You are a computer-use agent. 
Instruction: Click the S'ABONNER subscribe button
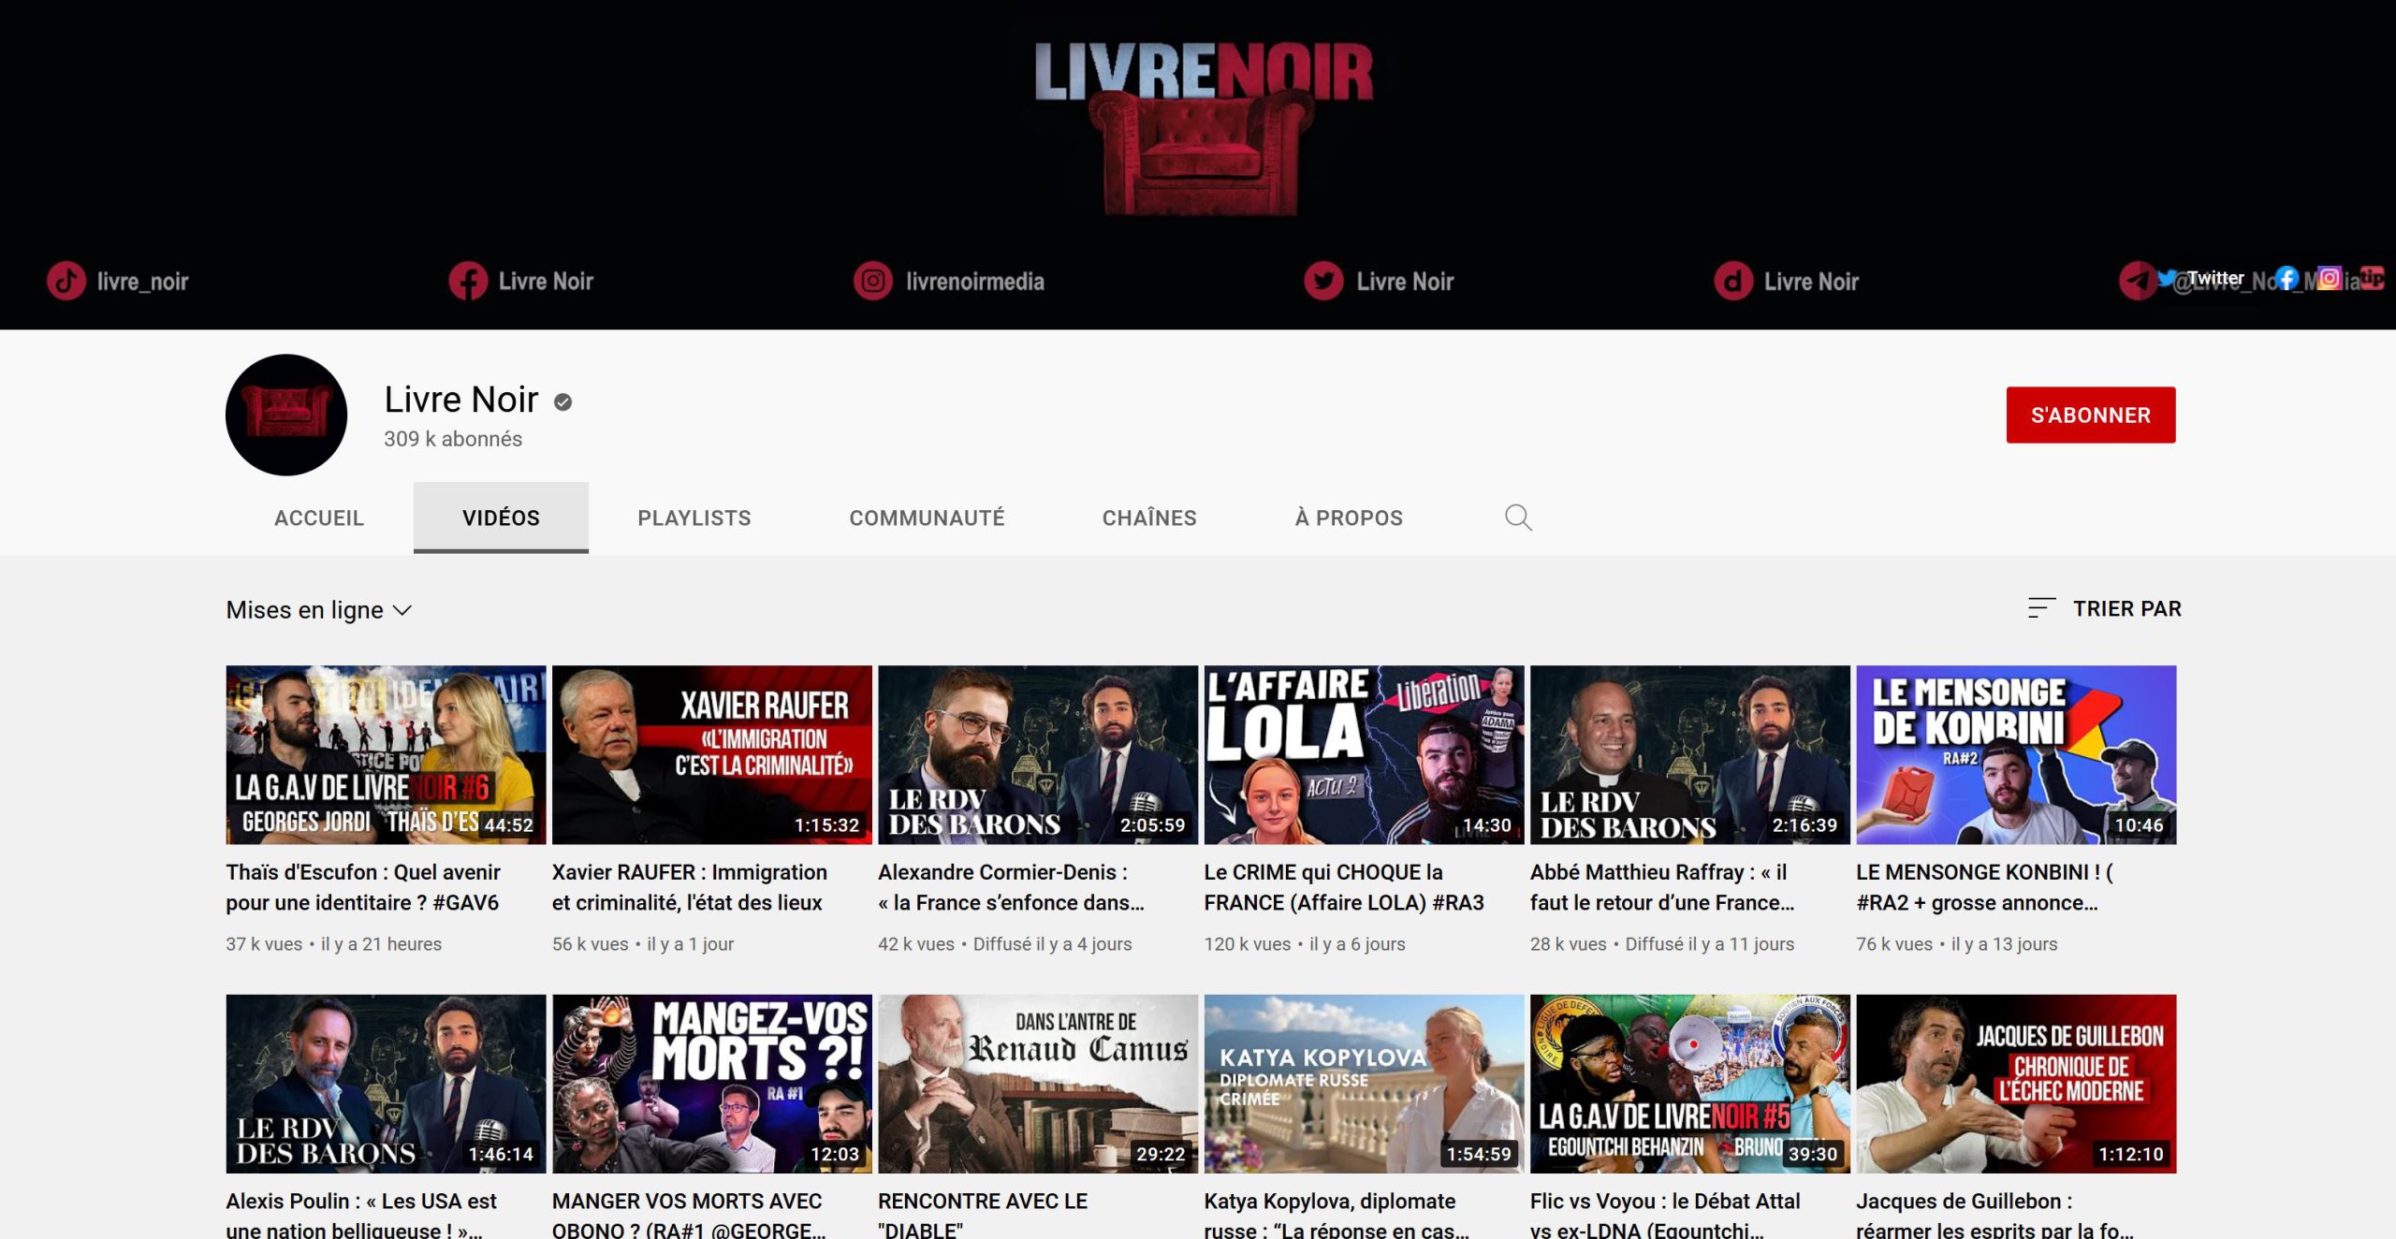pos(2090,415)
